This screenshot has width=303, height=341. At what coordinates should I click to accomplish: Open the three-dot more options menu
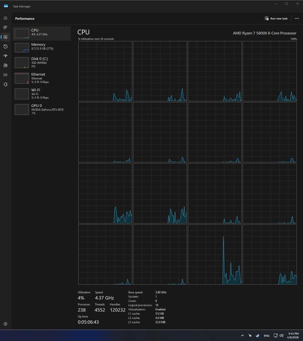[297, 19]
